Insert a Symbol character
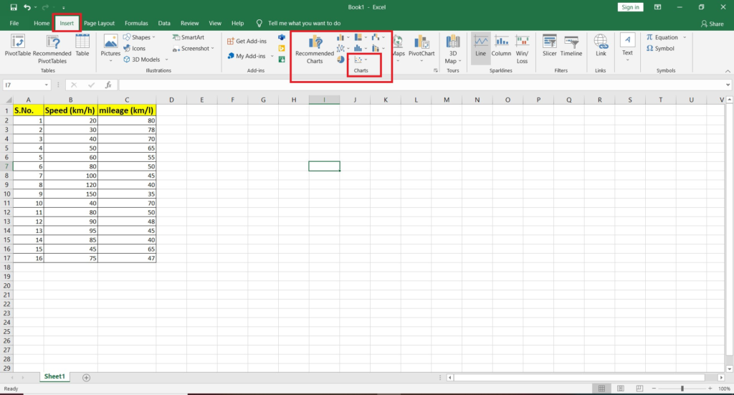Viewport: 734px width, 395px height. (x=660, y=48)
